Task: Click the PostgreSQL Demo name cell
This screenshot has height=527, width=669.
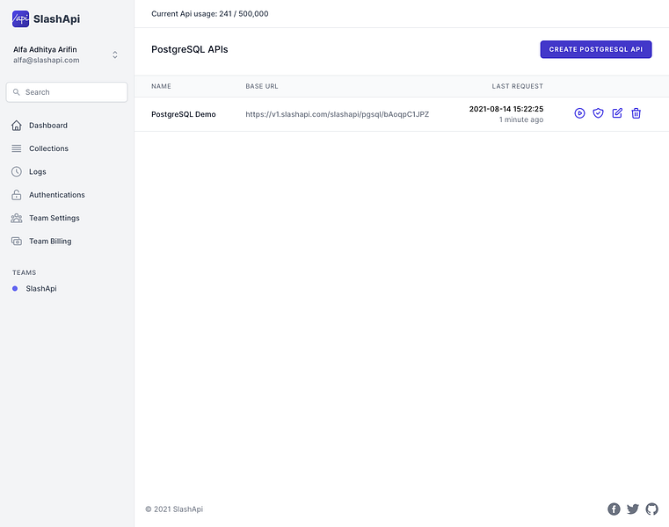Action: click(184, 114)
